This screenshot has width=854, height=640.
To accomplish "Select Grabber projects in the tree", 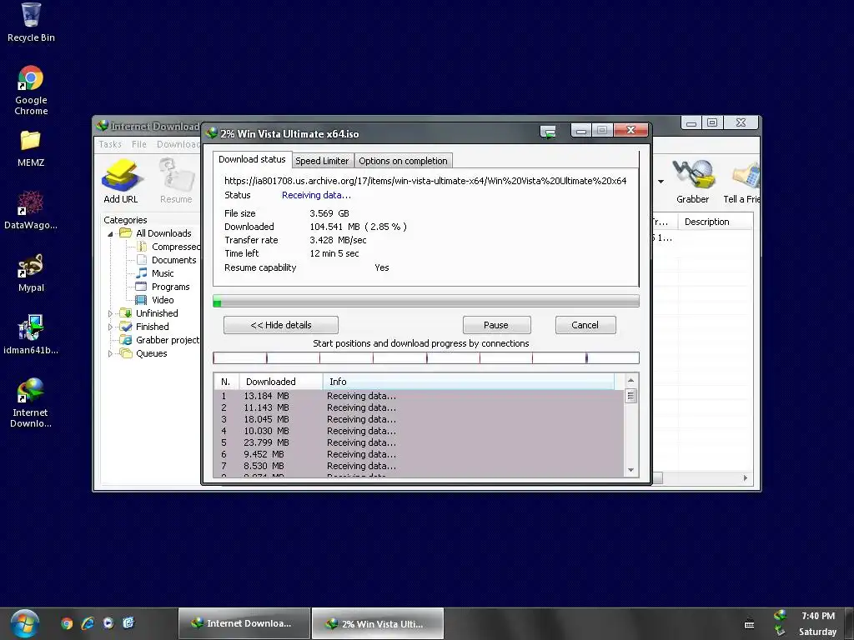I will click(160, 340).
